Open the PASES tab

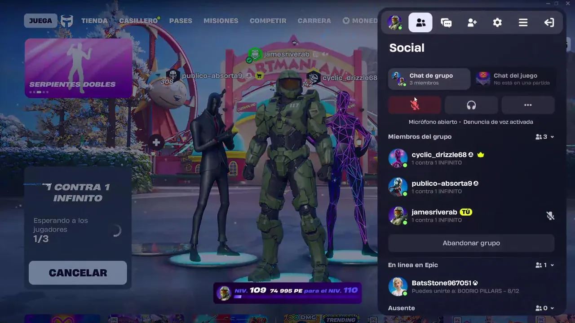[181, 21]
